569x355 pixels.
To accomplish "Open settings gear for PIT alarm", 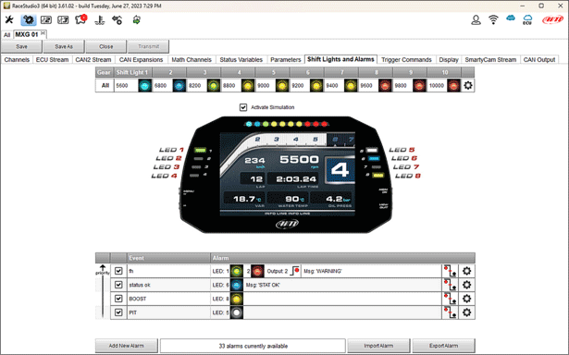I will pos(466,312).
